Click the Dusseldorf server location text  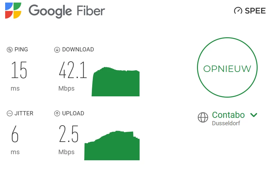click(x=226, y=123)
